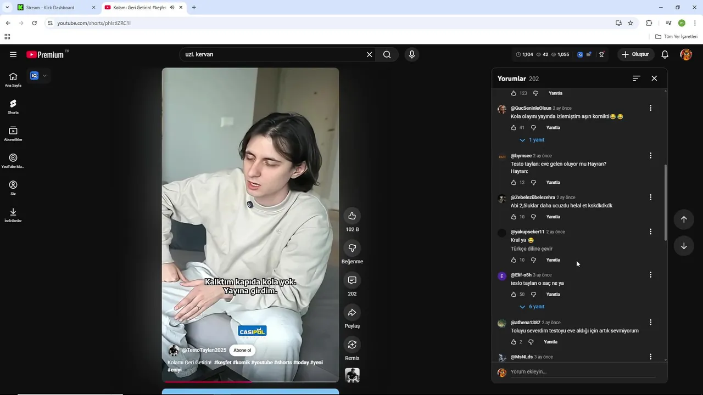
Task: Expand the 1 yanıt replies thread
Action: pyautogui.click(x=532, y=140)
